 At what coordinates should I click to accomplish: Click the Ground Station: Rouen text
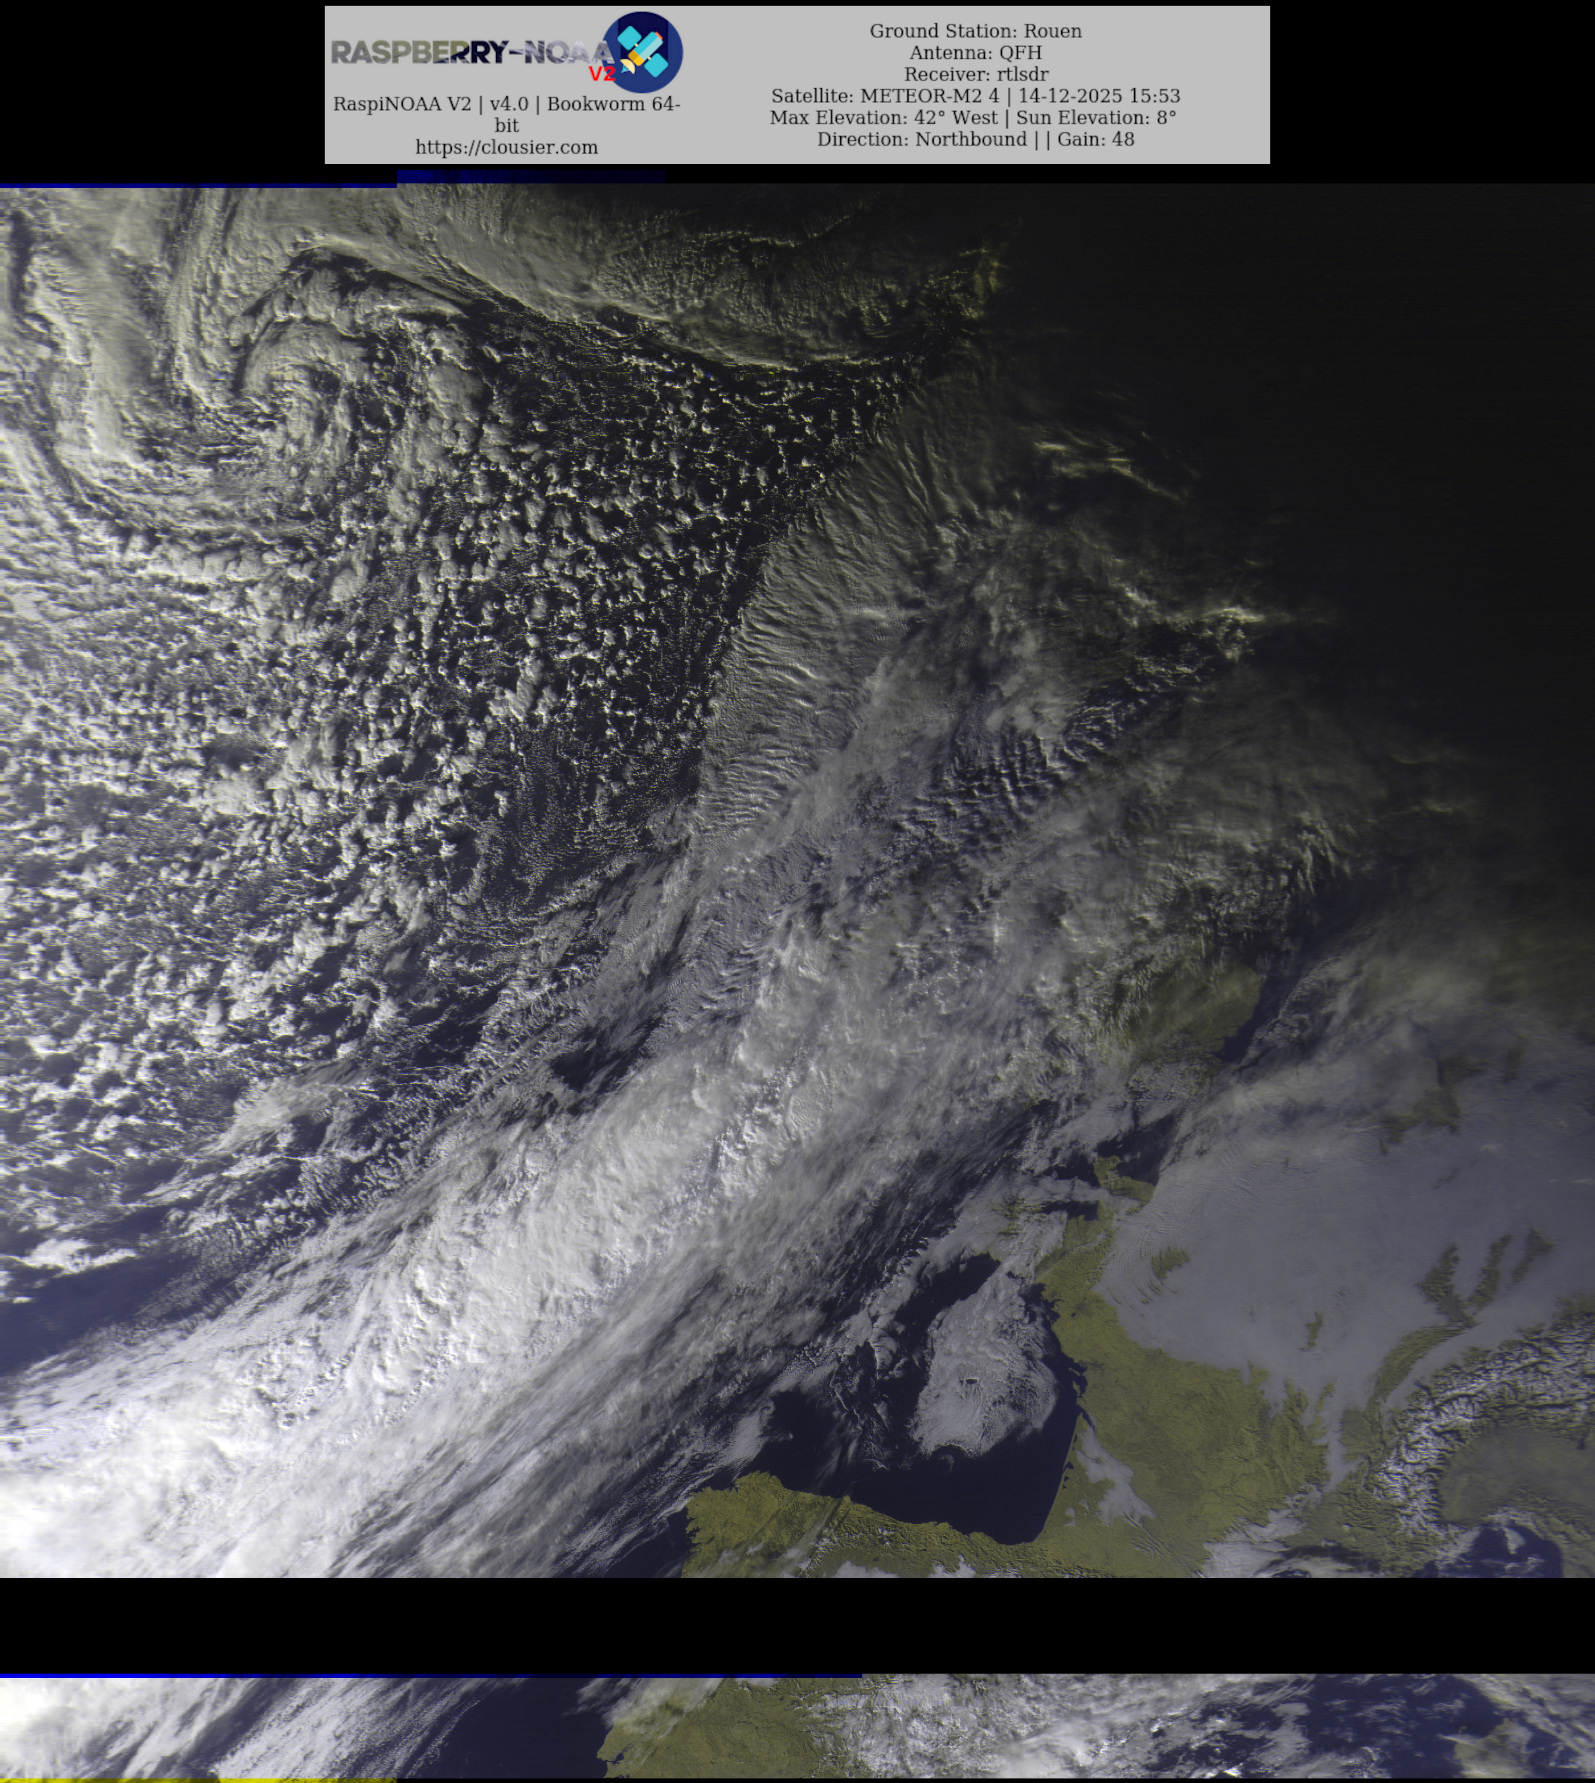[975, 31]
